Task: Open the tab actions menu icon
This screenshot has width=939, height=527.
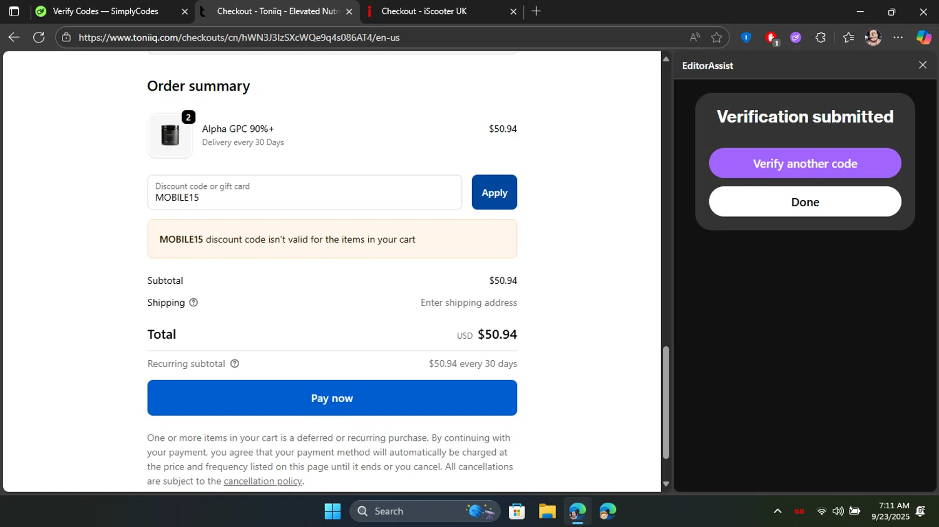Action: pyautogui.click(x=14, y=11)
